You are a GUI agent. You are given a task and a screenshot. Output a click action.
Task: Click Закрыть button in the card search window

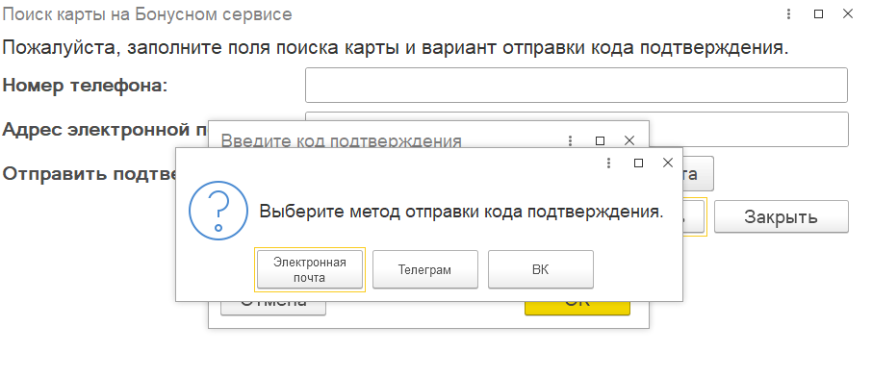[782, 216]
